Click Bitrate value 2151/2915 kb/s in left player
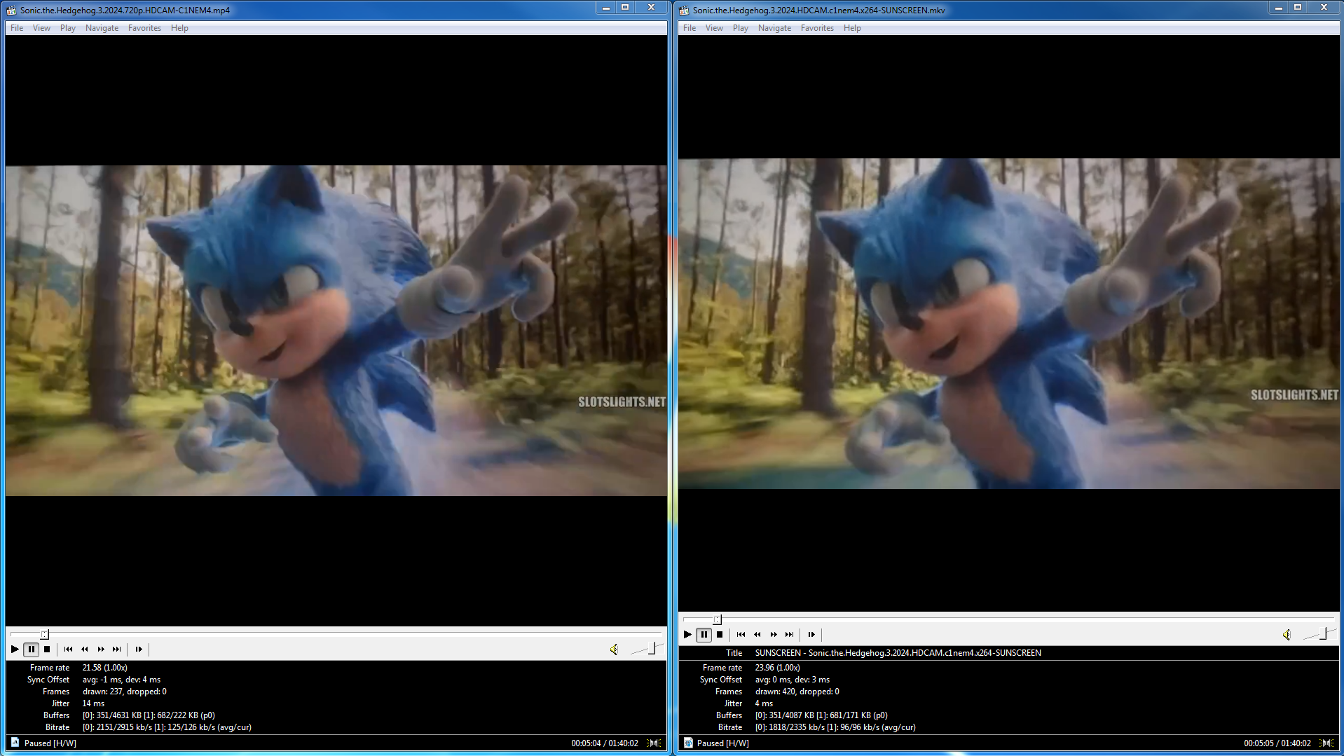 click(167, 727)
